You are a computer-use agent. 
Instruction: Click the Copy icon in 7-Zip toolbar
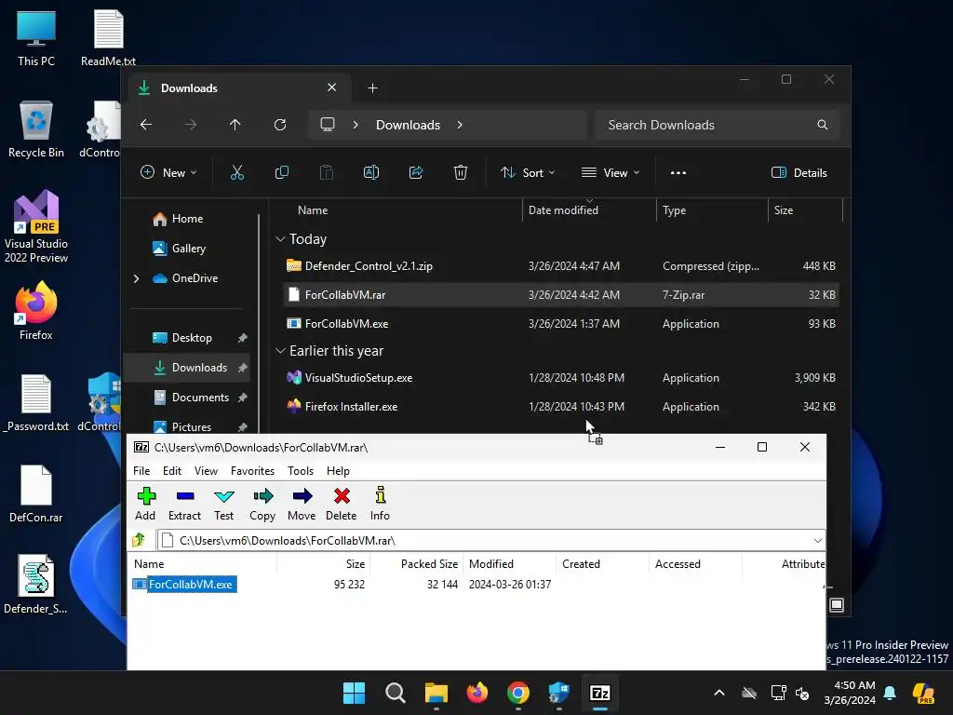(262, 504)
